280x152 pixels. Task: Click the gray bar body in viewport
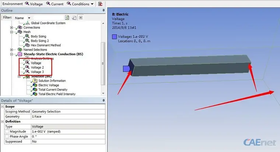[x=190, y=66]
